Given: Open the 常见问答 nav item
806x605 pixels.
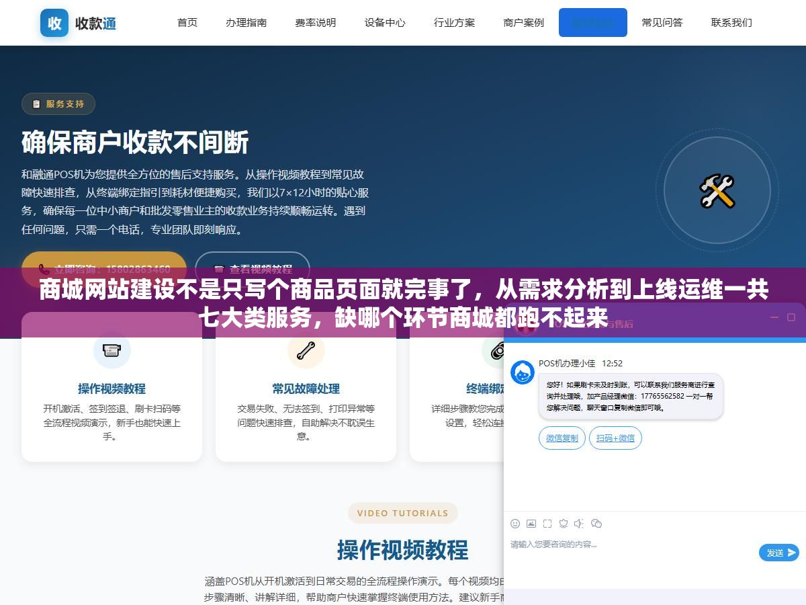Looking at the screenshot, I should tap(662, 22).
